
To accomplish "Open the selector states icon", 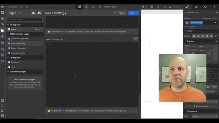I will (x=187, y=23).
